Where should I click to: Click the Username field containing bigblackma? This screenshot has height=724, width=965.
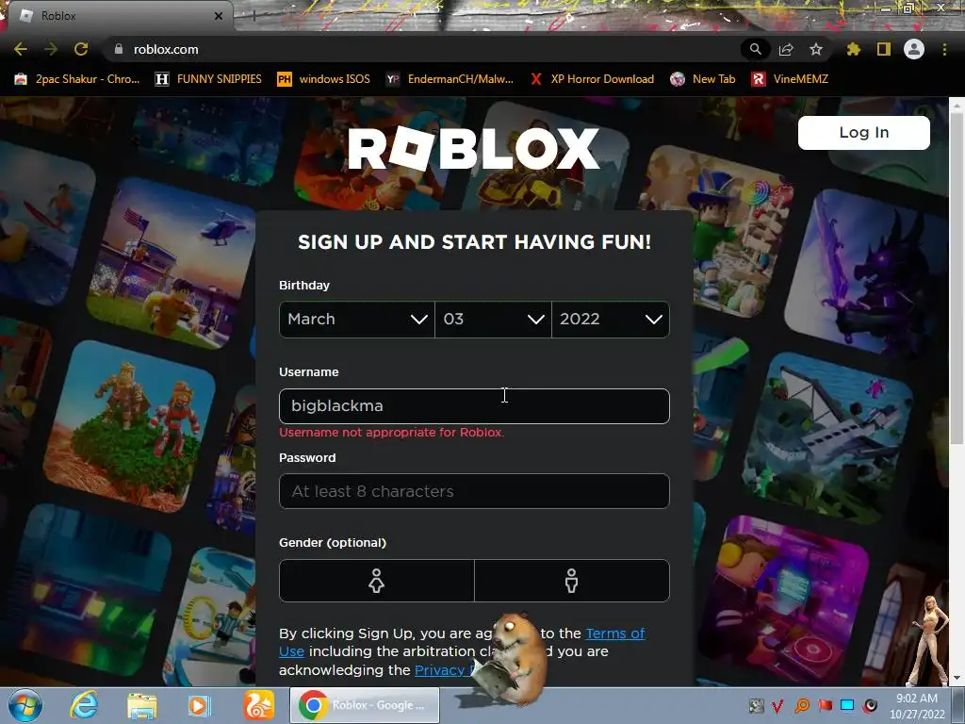click(474, 405)
